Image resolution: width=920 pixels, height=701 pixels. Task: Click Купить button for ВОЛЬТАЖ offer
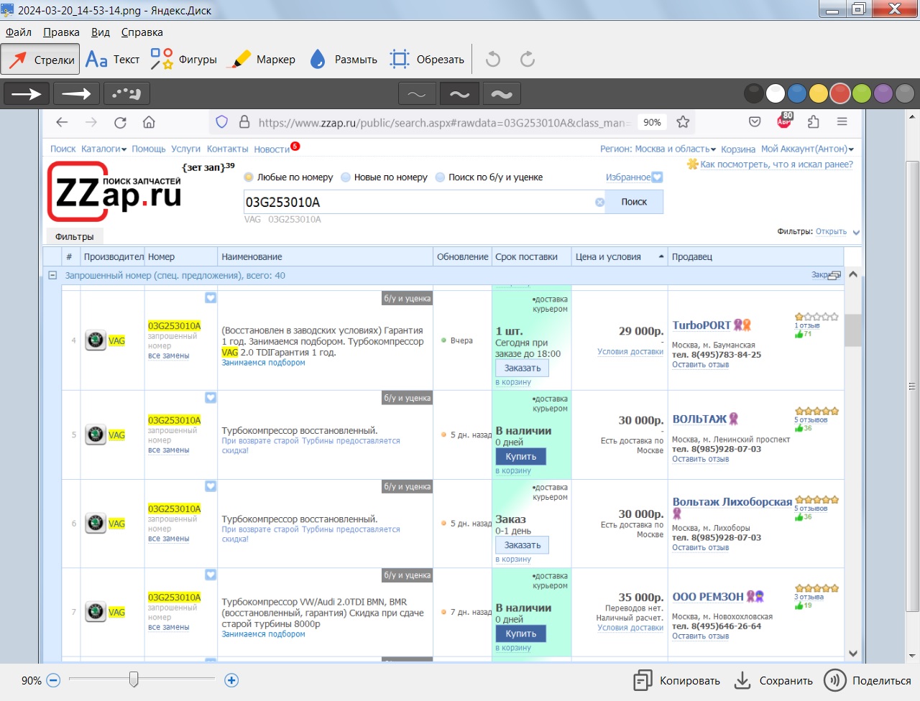(521, 456)
